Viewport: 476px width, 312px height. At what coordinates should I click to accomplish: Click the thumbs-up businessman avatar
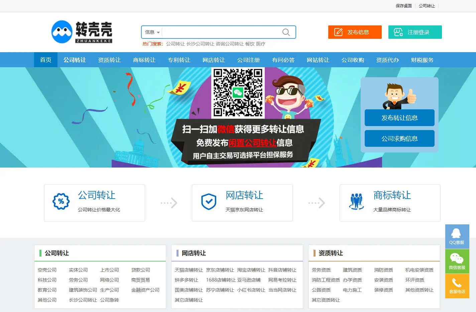coord(399,96)
